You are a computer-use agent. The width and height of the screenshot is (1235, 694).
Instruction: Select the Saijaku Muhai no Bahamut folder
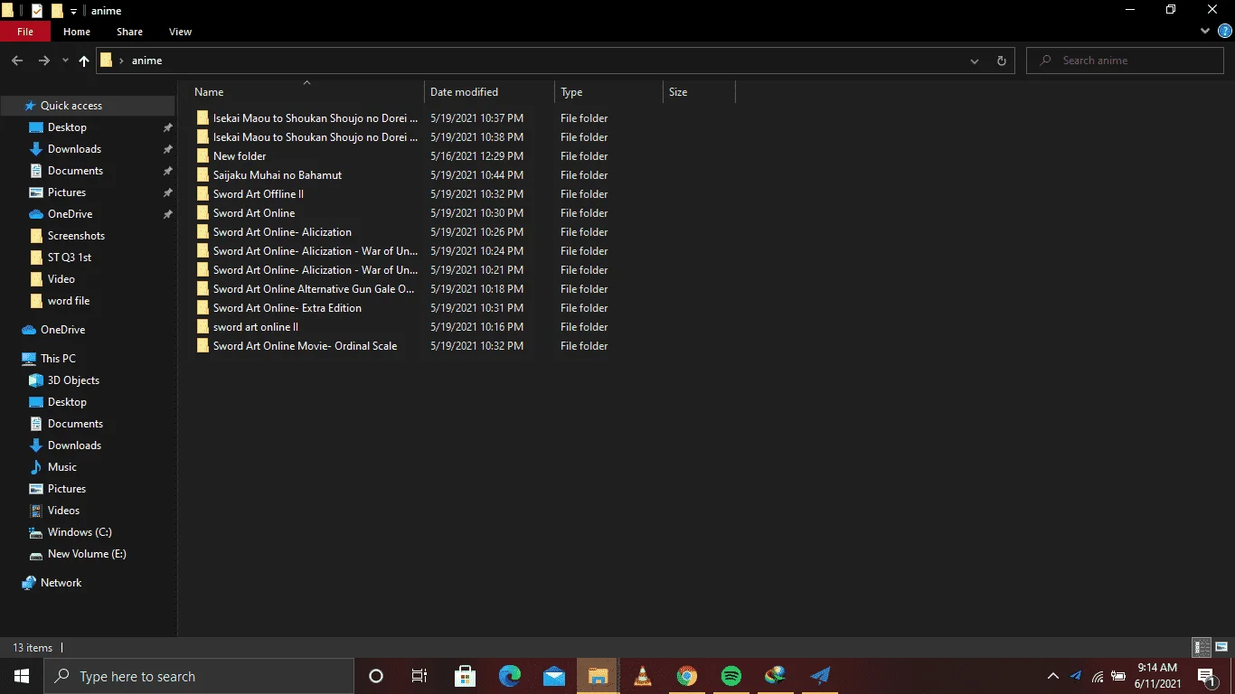(x=278, y=175)
